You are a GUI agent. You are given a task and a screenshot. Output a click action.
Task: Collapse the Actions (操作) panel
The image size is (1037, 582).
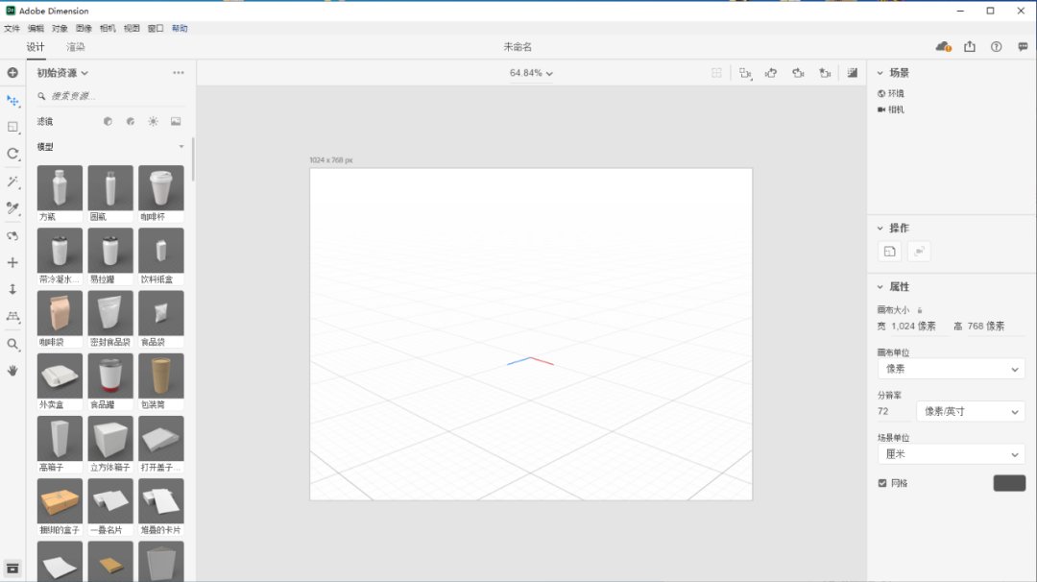880,228
